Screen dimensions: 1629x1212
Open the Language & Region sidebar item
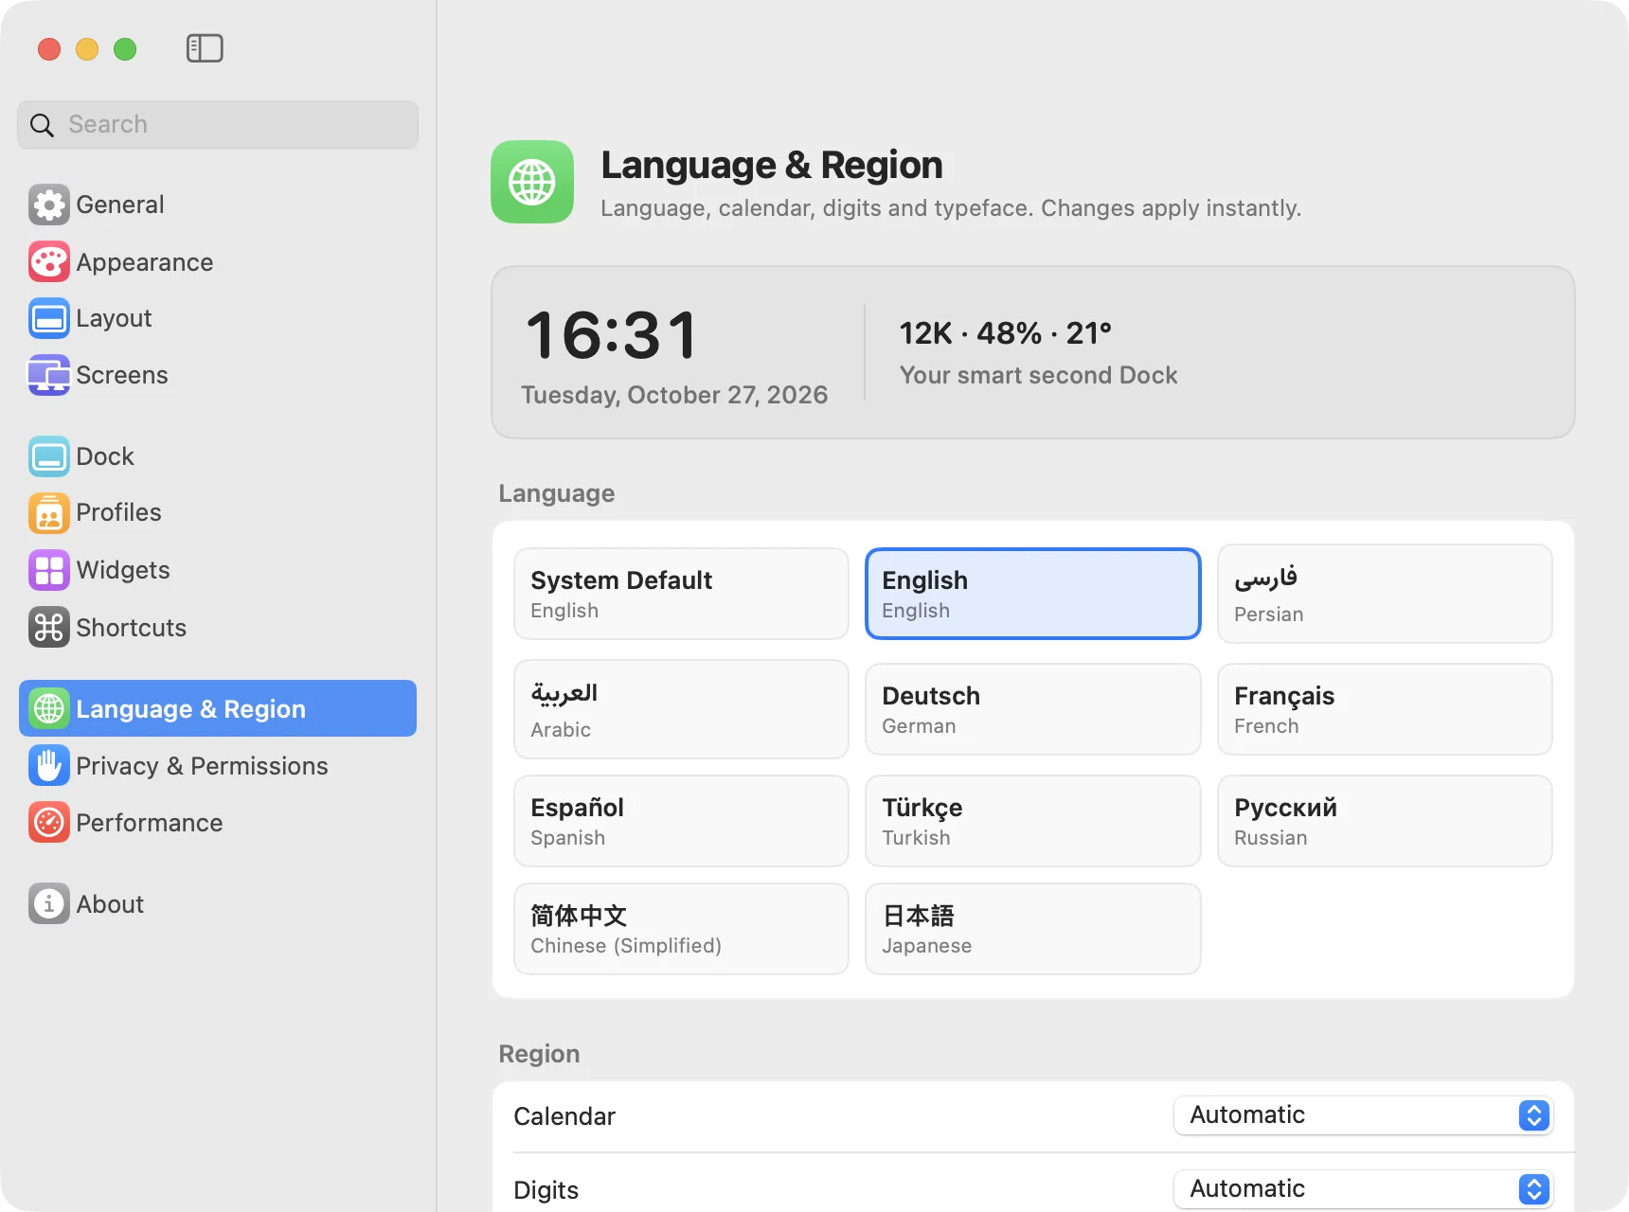tap(218, 708)
